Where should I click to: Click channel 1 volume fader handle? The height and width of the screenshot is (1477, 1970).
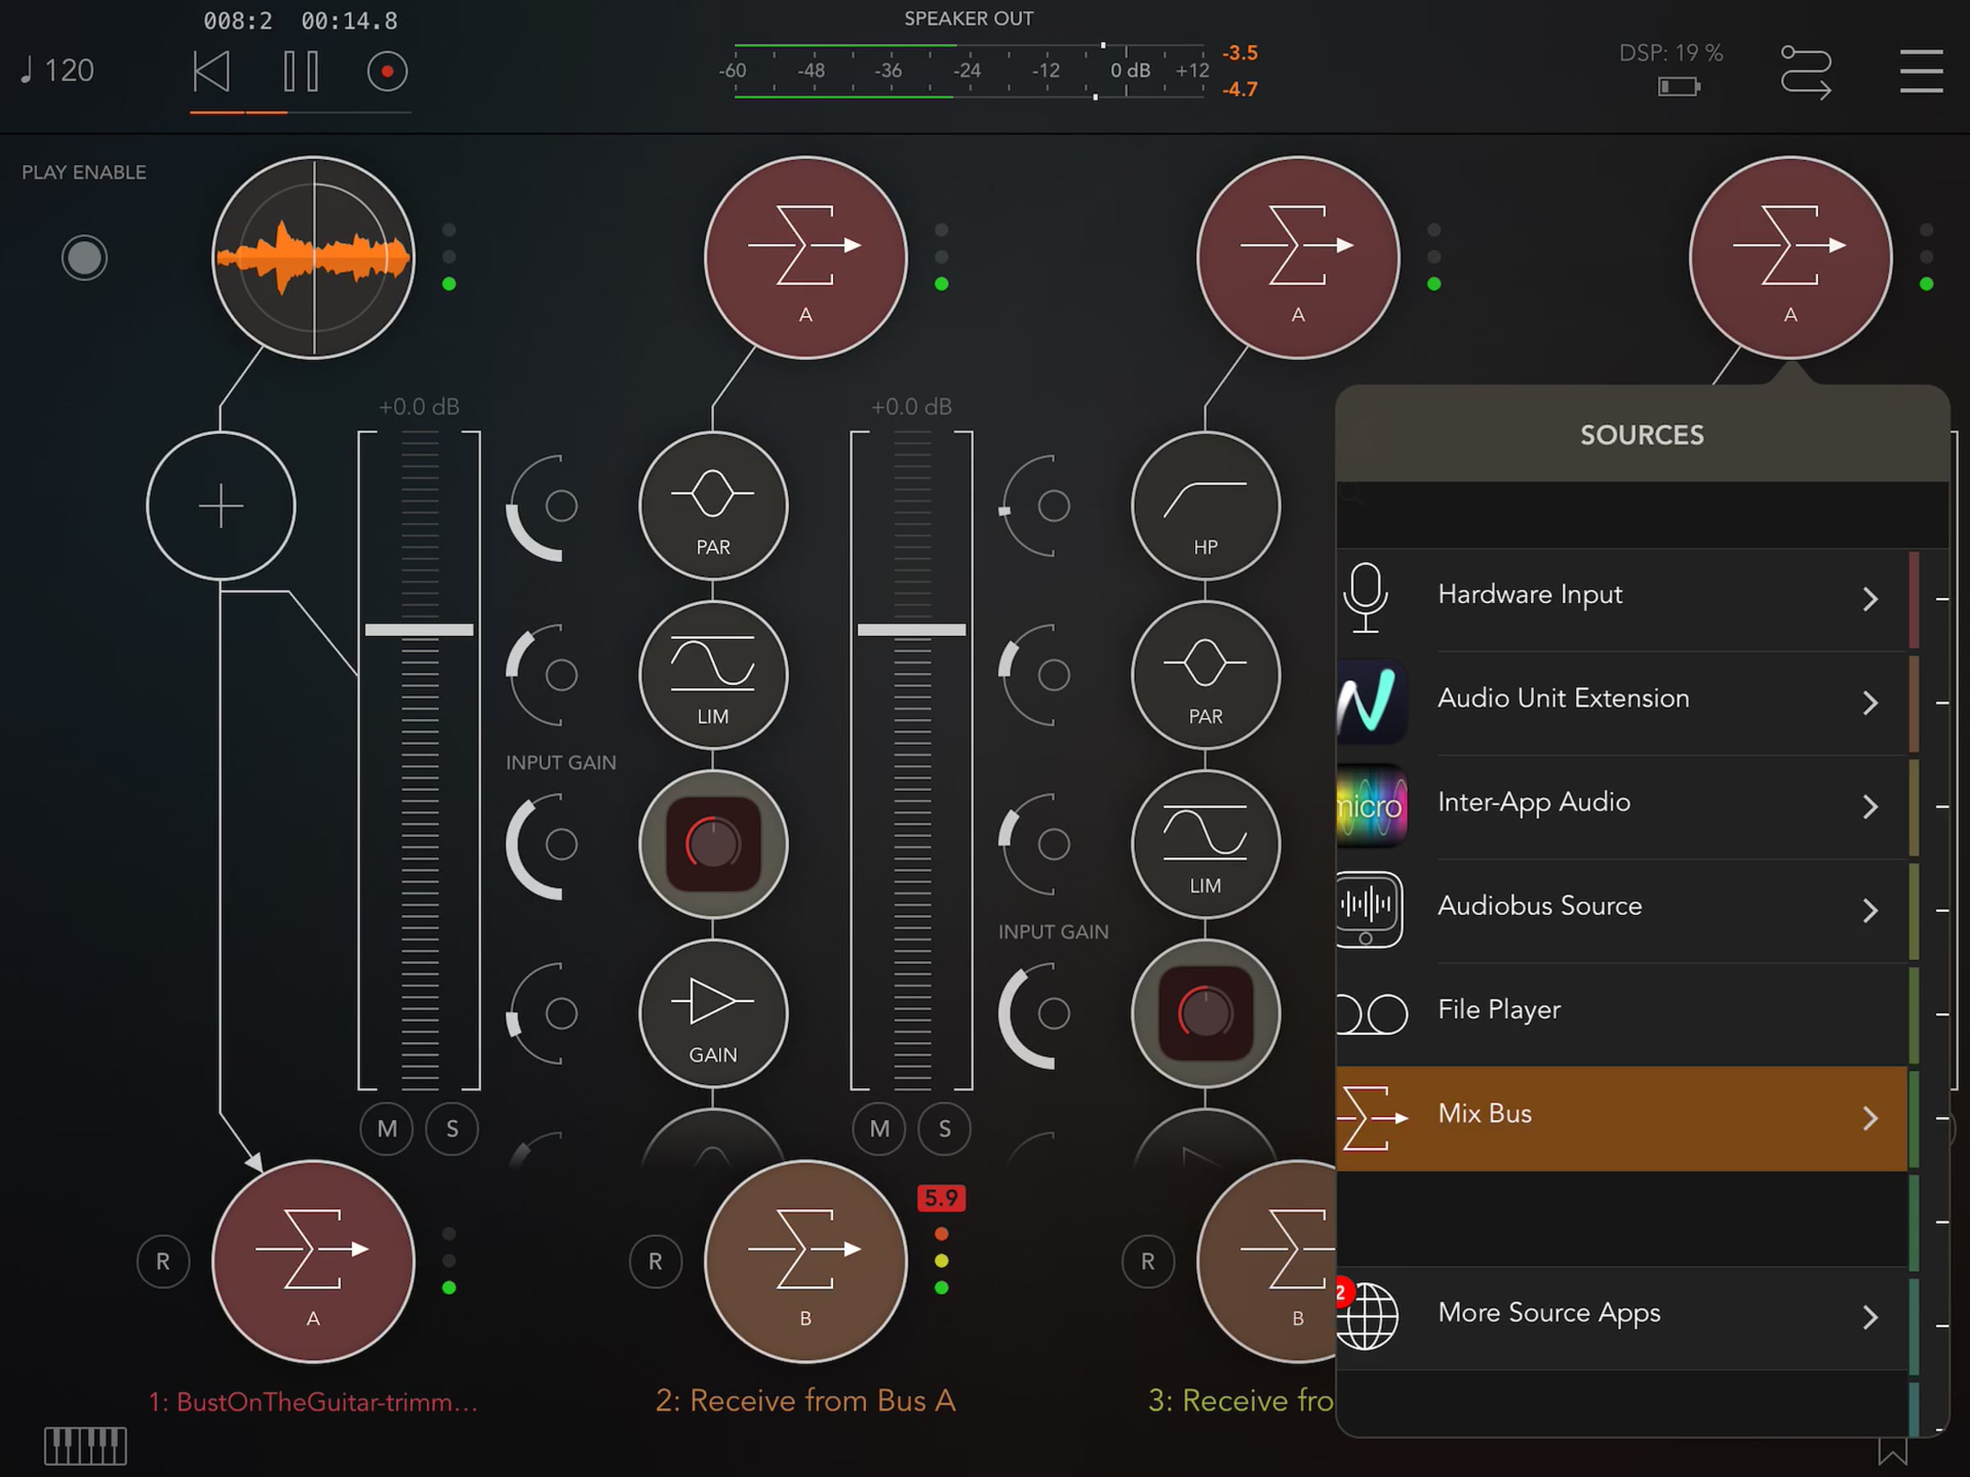click(419, 629)
